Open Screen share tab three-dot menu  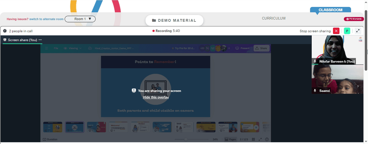pyautogui.click(x=40, y=40)
